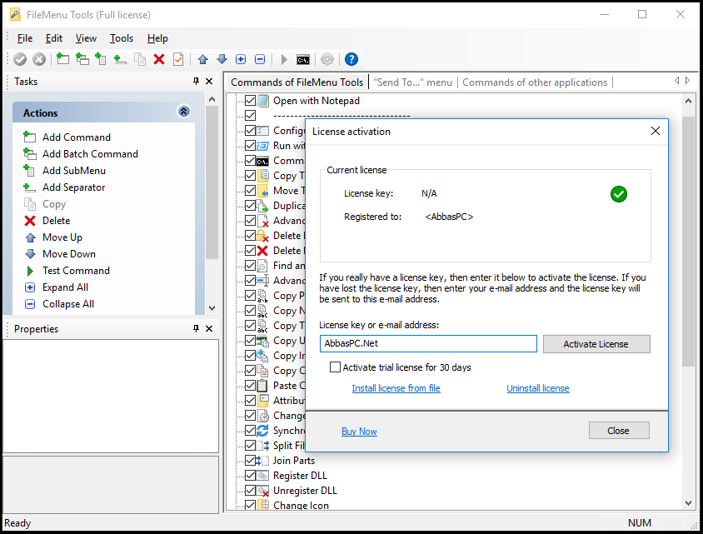703x534 pixels.
Task: Pin the Properties panel
Action: point(196,329)
